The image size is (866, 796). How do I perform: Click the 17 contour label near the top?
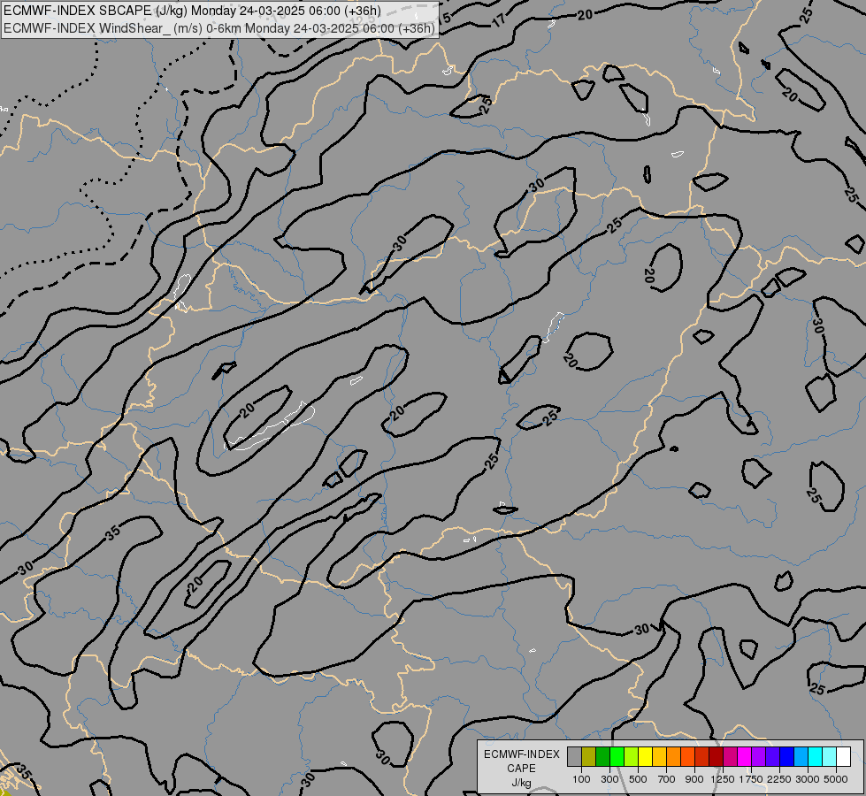click(498, 20)
